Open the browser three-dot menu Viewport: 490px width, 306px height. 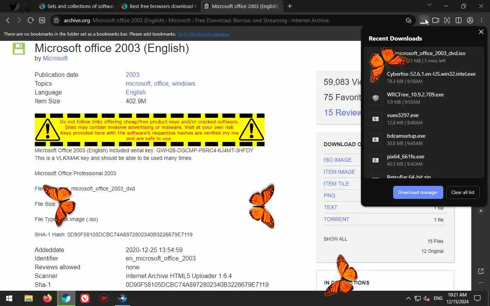[x=482, y=20]
